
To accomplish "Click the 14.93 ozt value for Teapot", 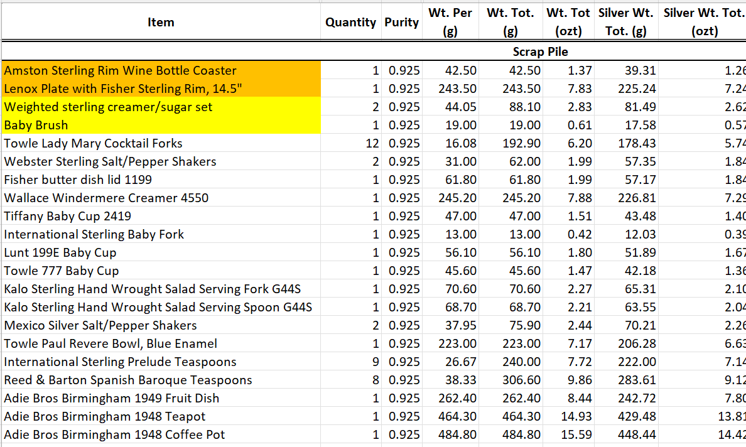I will point(576,417).
